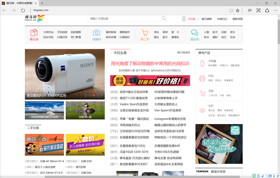Click the browser forward arrow
280x178 pixels.
click(14, 11)
